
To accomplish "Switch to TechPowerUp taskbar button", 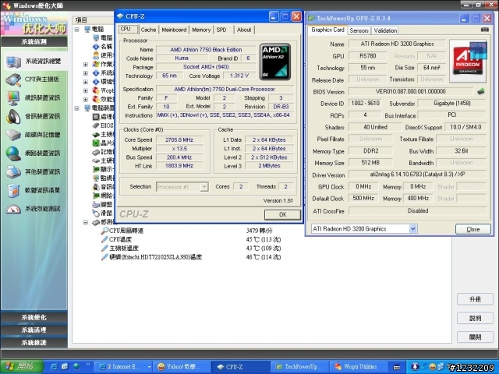I will point(299,367).
